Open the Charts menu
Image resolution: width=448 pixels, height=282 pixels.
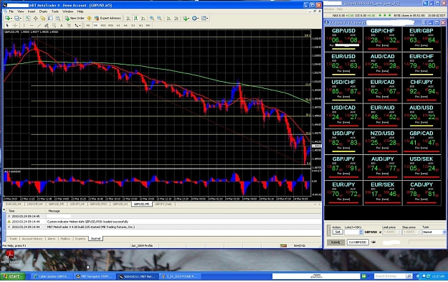43,11
